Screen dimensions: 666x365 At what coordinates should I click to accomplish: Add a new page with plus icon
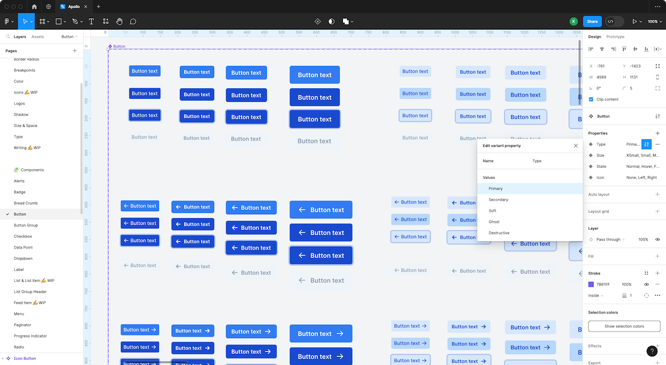[74, 51]
